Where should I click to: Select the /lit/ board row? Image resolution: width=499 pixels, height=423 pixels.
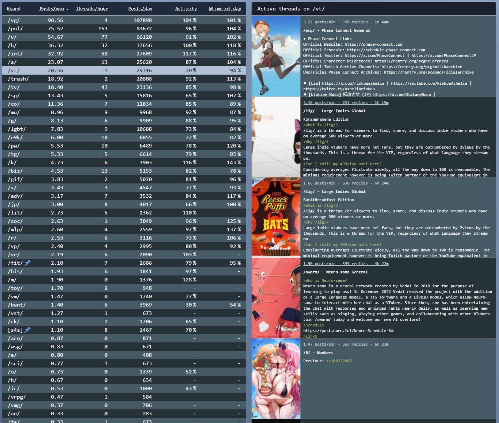click(x=124, y=213)
